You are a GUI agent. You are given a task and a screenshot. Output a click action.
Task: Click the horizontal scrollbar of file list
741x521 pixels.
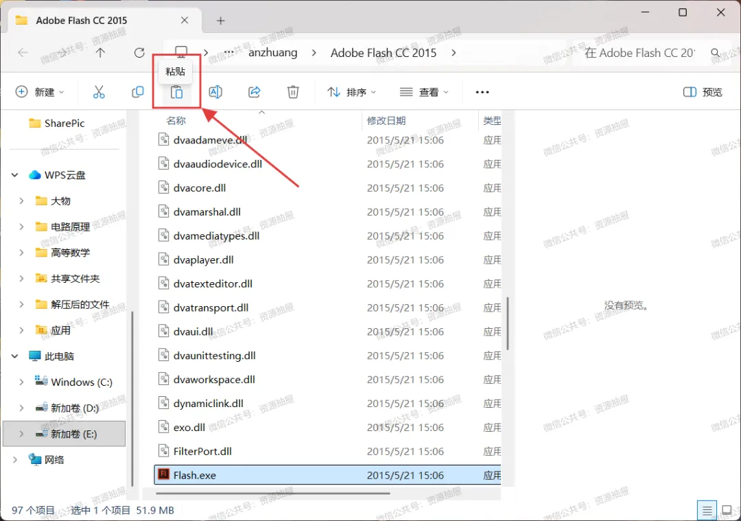click(272, 493)
